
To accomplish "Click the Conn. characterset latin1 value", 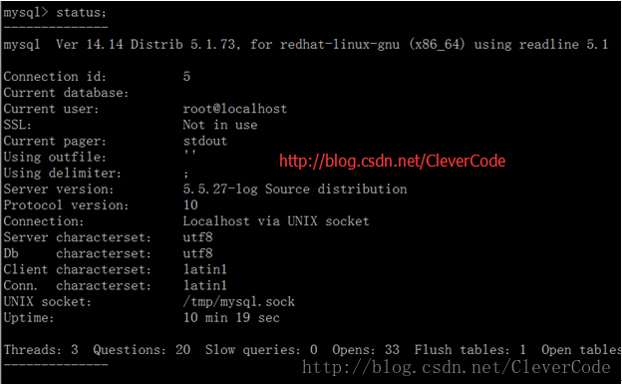I will click(205, 285).
